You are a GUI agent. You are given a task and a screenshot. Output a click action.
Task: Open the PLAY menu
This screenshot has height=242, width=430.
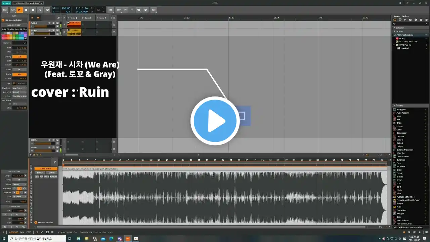[13, 10]
